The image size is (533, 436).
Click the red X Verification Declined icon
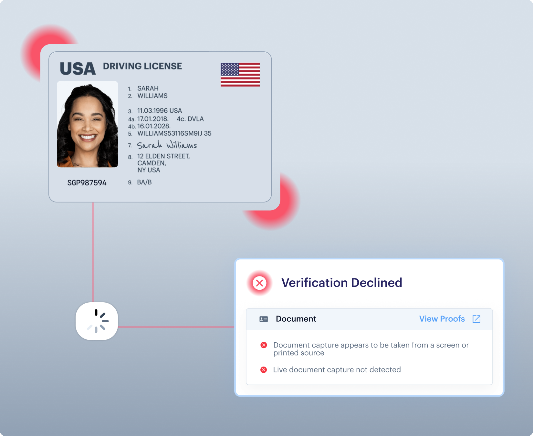(x=259, y=283)
